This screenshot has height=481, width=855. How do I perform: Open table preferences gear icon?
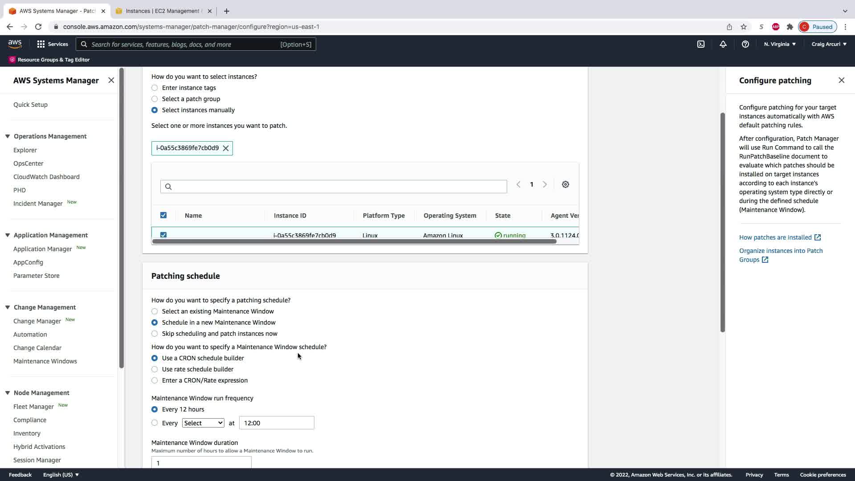[x=565, y=184]
